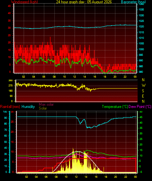This screenshot has width=152, height=181.
Task: Click the 270 wind direction scale value
Action: 10,86
